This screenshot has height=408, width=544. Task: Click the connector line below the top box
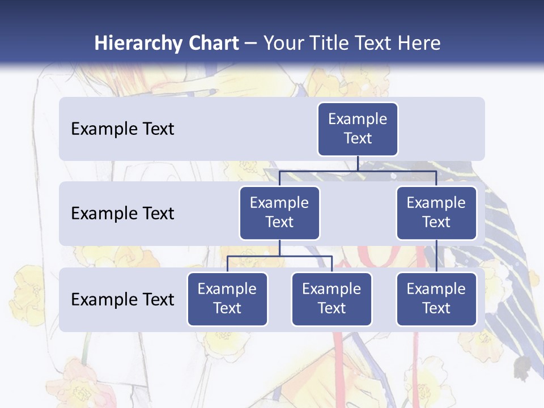coord(358,163)
